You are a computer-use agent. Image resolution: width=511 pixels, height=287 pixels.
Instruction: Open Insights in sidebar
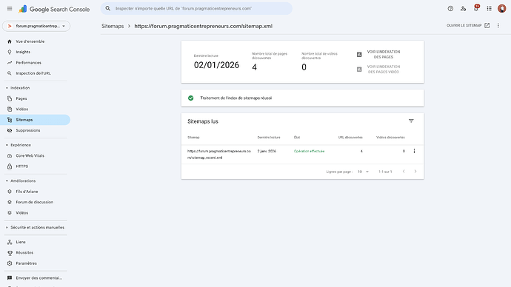click(36, 52)
